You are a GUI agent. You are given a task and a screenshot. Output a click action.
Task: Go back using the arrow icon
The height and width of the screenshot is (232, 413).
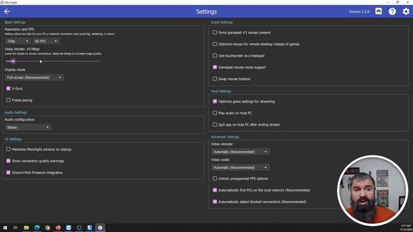pos(7,12)
